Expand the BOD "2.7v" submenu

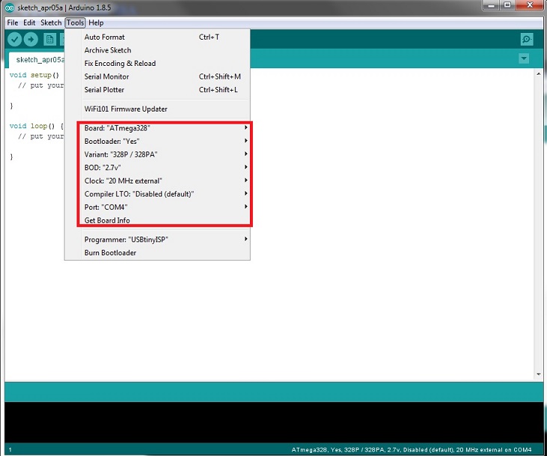click(157, 168)
